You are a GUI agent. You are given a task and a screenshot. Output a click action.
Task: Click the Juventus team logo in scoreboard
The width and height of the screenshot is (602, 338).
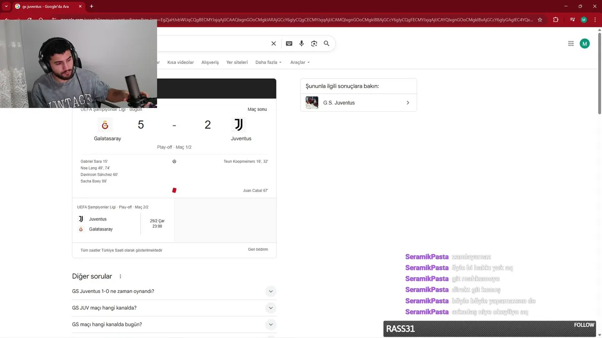coord(239,125)
